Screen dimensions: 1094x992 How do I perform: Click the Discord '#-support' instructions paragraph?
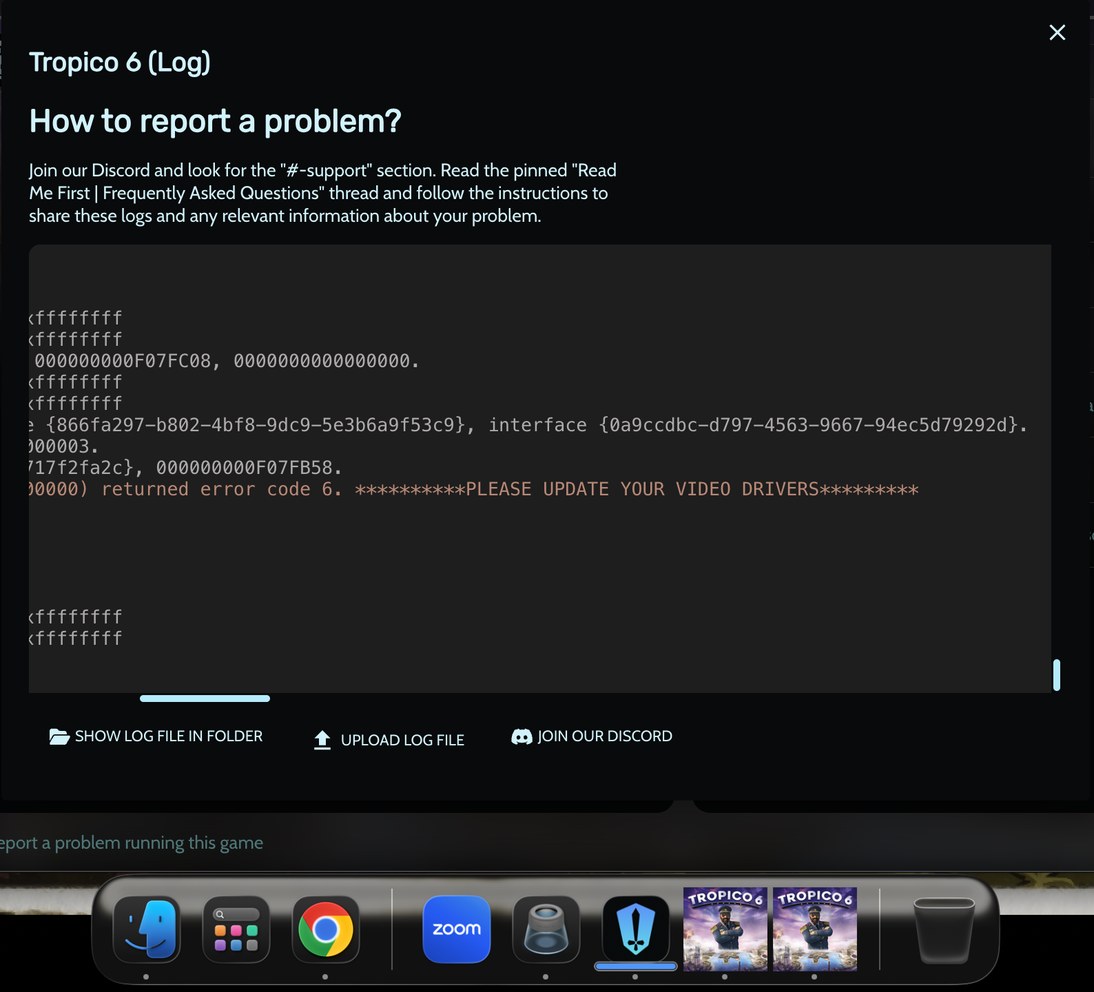[x=322, y=193]
